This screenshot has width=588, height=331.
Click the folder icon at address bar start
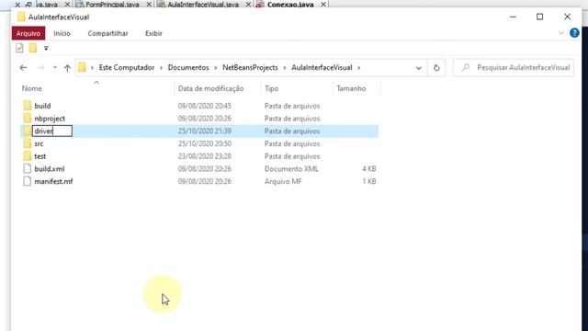[82, 67]
